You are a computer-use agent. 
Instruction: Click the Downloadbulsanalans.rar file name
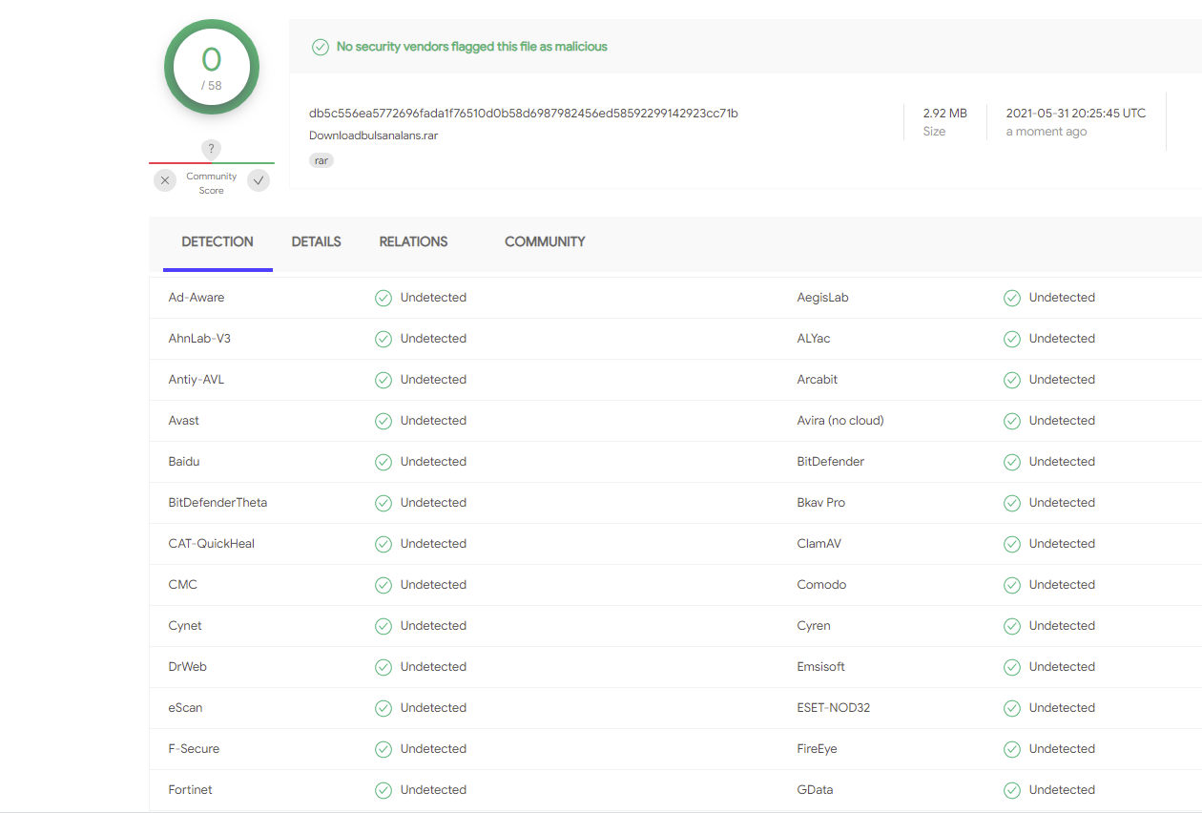[x=374, y=135]
